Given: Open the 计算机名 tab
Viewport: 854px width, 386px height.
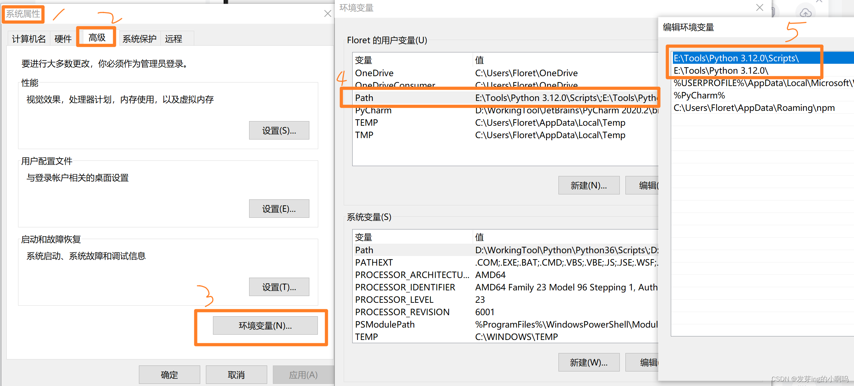Looking at the screenshot, I should point(29,39).
